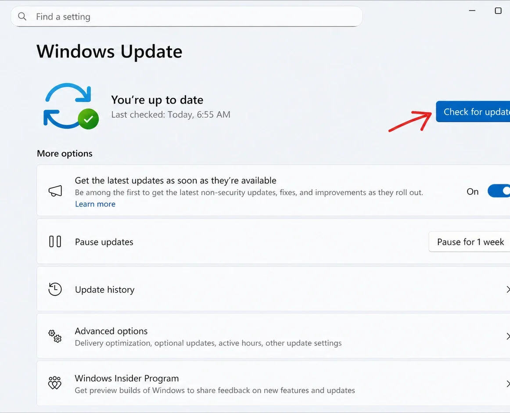The image size is (510, 413).
Task: Click the Windows Update page title
Action: [x=109, y=51]
